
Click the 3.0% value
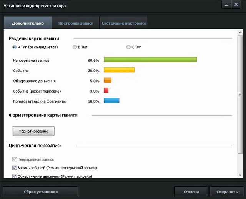tap(95, 91)
